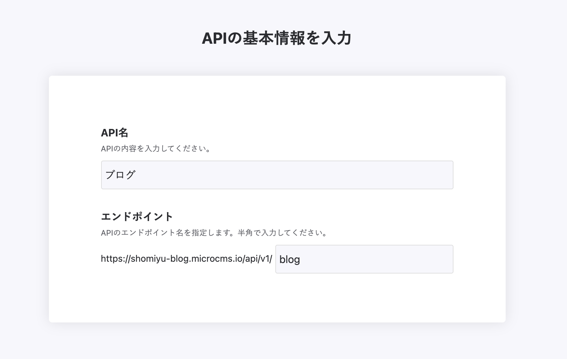Click the empty right end of the API名 field

coord(424,175)
